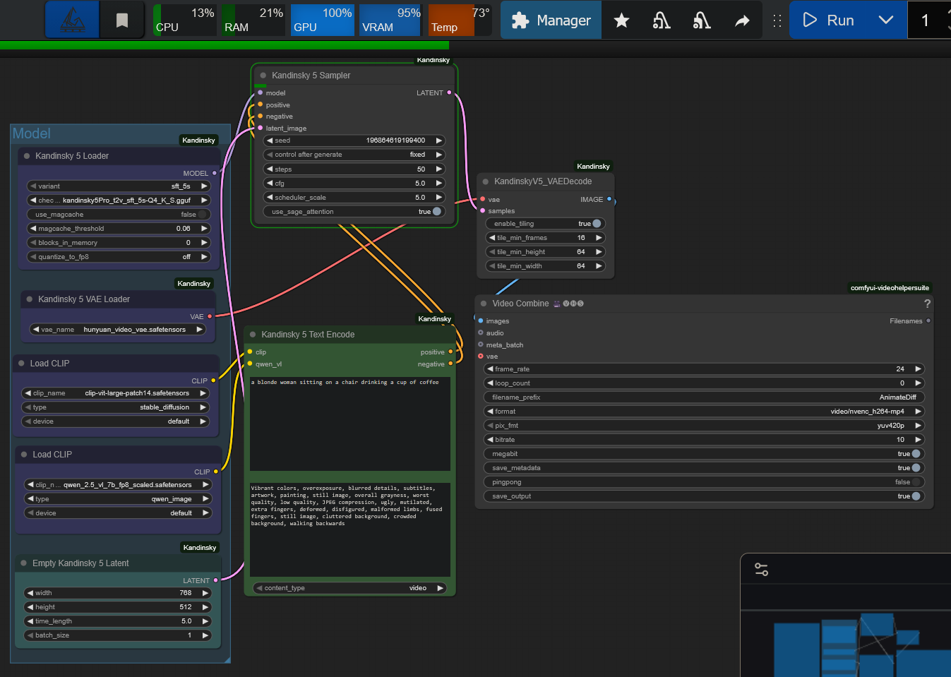Click the star favorites icon in the toolbar
The image size is (951, 677).
point(621,20)
